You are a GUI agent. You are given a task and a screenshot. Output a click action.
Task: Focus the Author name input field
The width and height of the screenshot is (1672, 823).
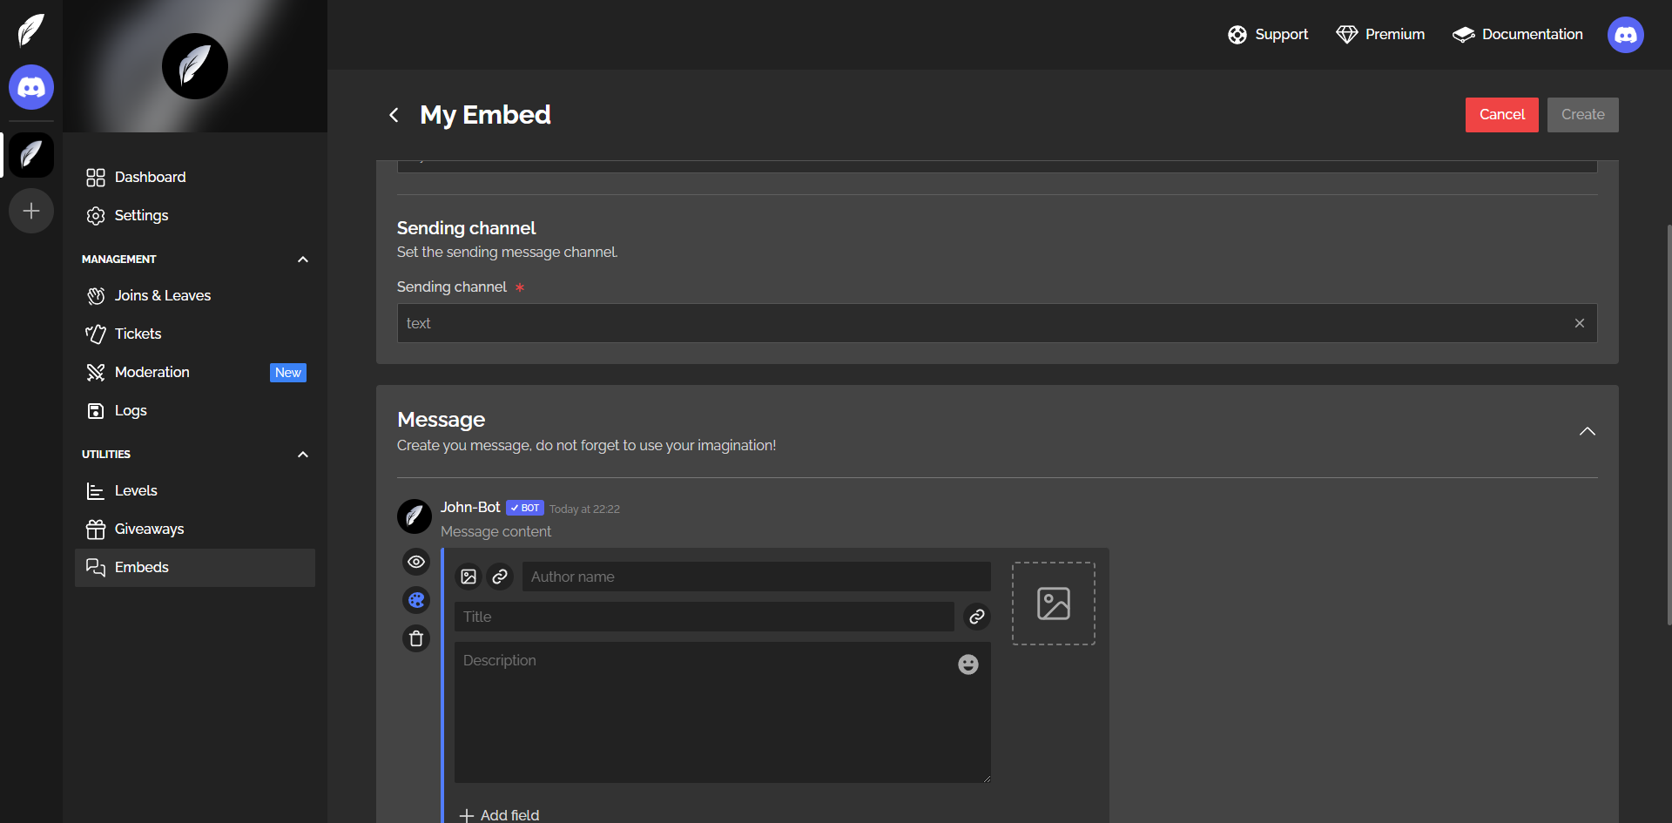[755, 577]
